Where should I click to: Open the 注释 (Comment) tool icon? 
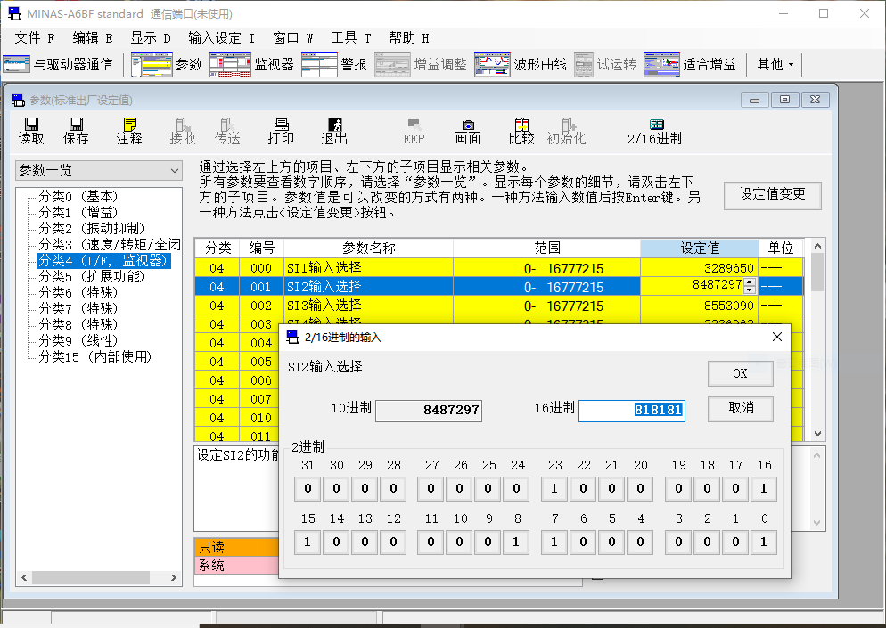click(x=129, y=130)
